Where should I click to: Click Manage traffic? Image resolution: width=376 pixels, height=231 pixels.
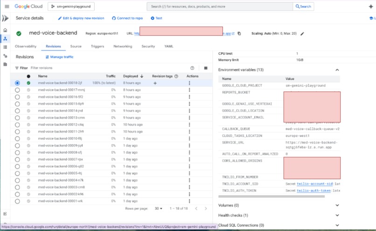point(59,57)
